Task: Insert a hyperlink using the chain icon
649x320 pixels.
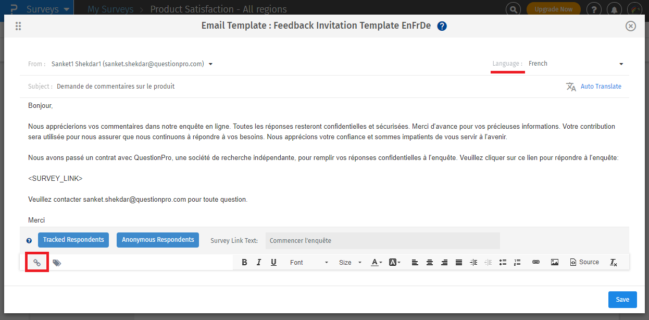Action: pyautogui.click(x=536, y=262)
